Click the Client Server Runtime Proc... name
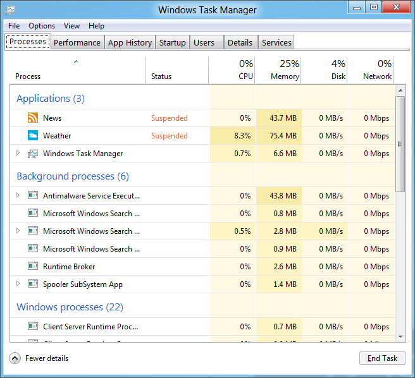 click(90, 327)
